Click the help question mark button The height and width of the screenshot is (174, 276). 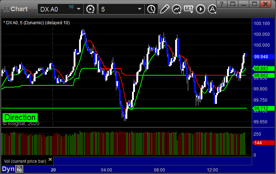222,4
